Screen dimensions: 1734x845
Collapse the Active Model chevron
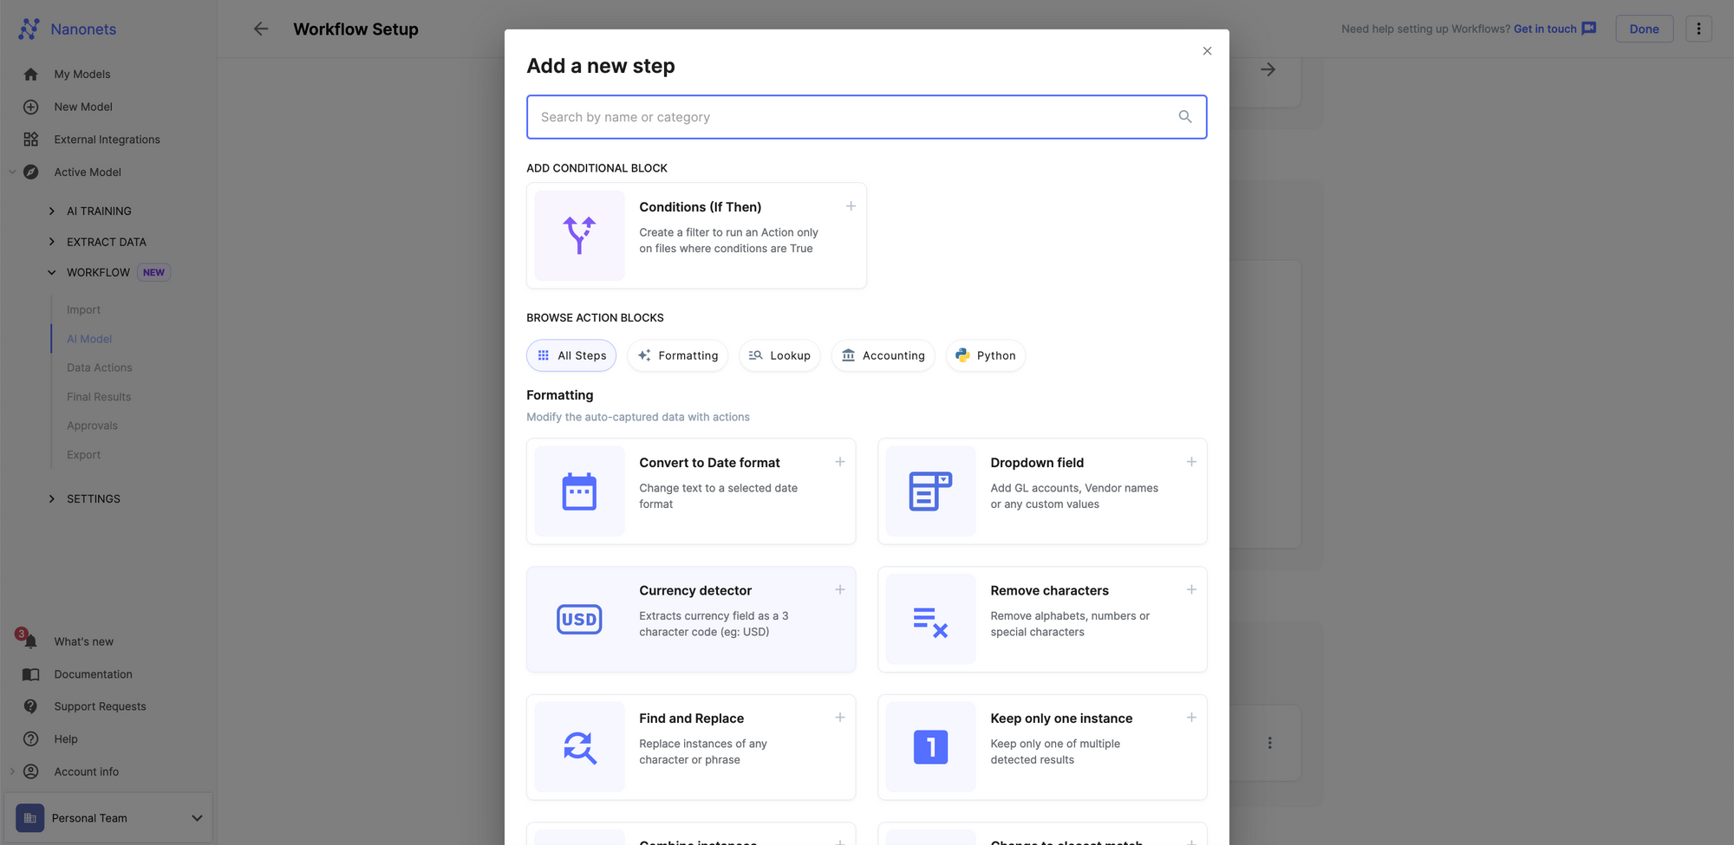(x=12, y=172)
